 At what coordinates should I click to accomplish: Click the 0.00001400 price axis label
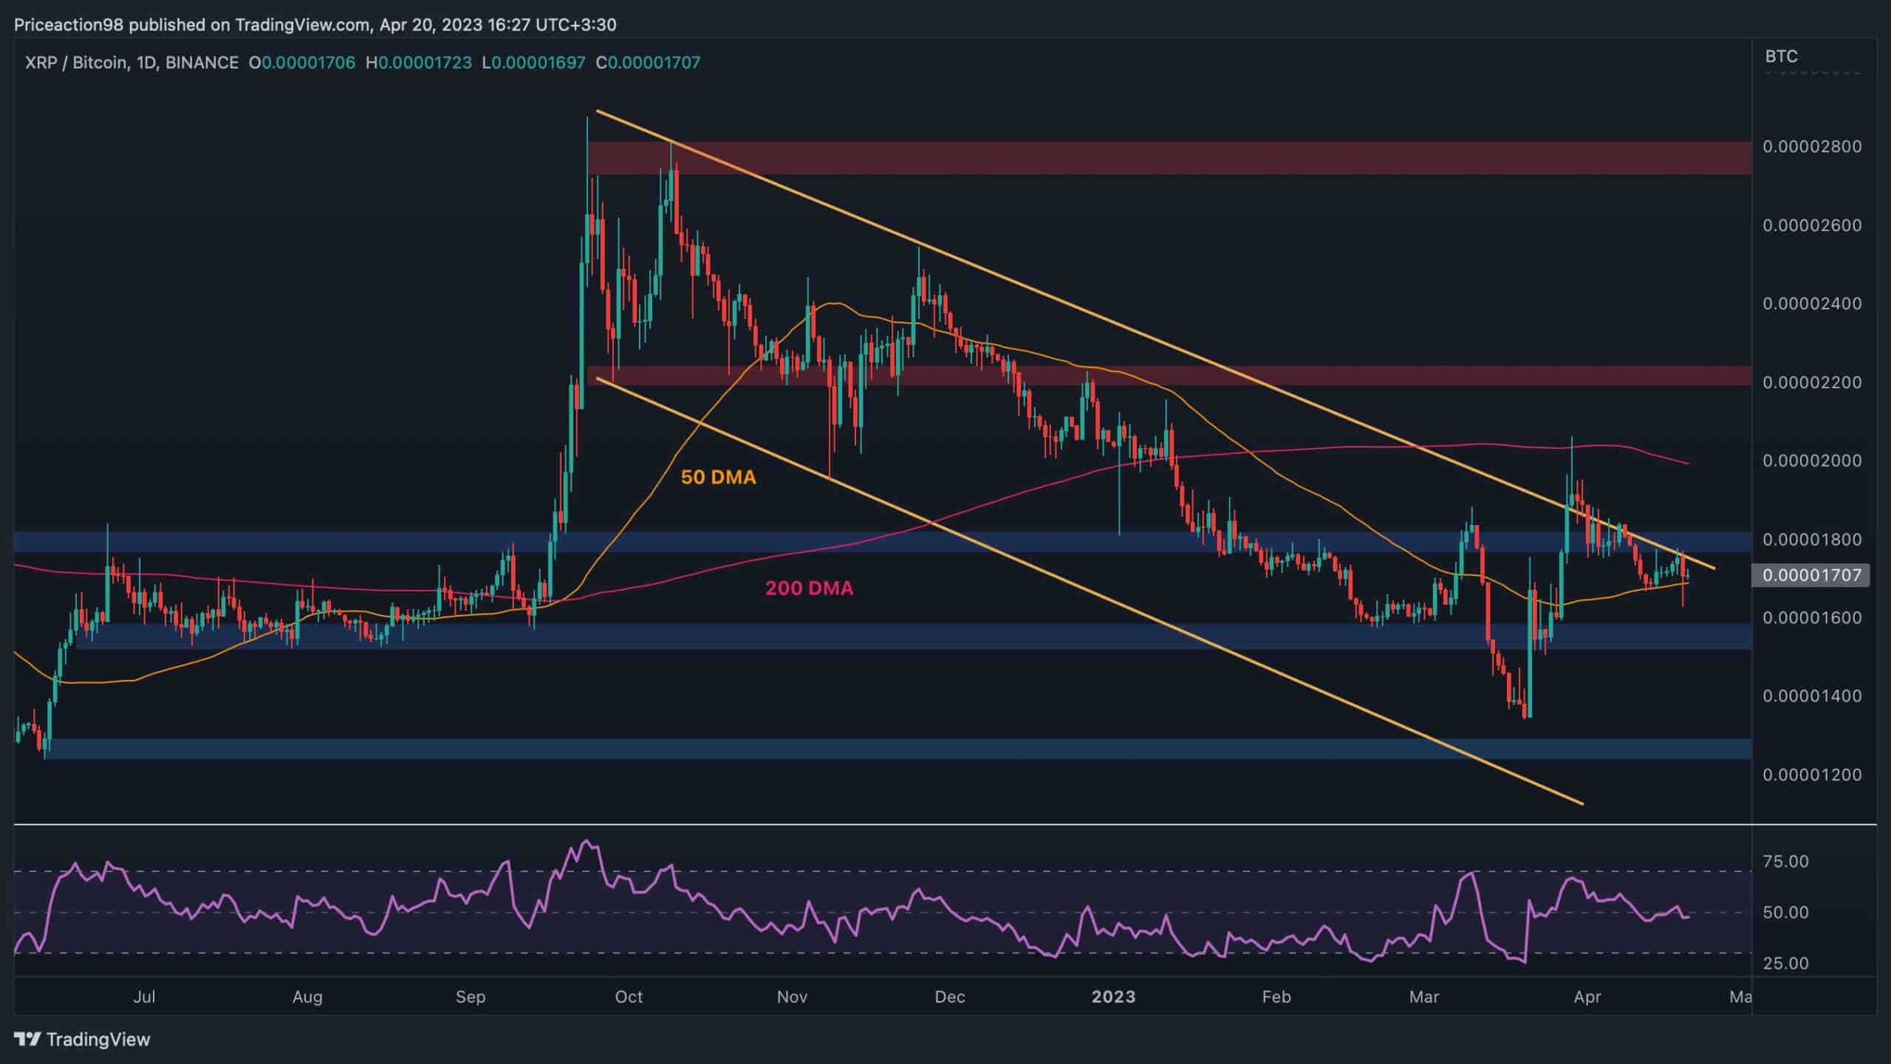point(1812,696)
